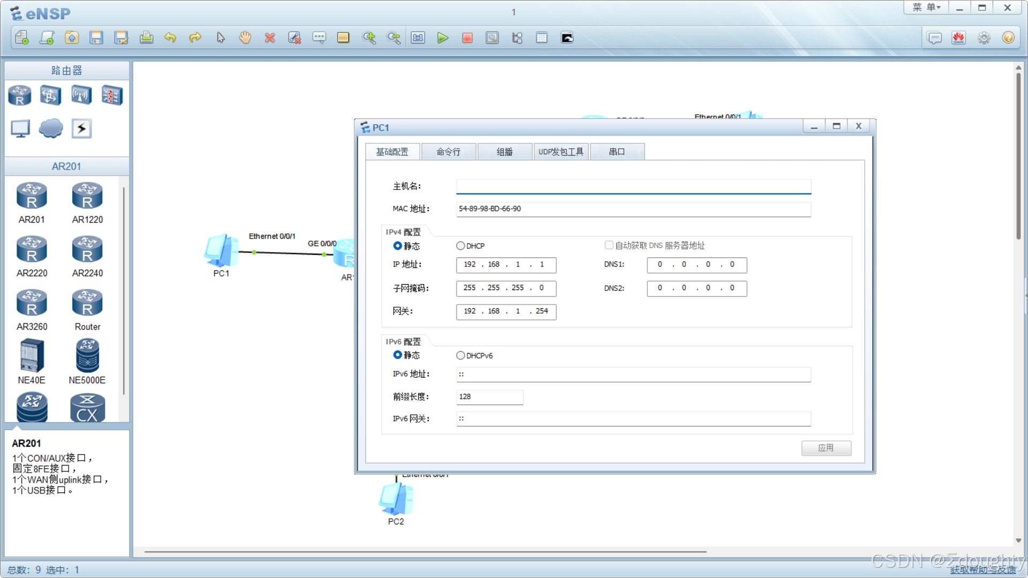
Task: Click the DNS2 address field
Action: coord(697,288)
